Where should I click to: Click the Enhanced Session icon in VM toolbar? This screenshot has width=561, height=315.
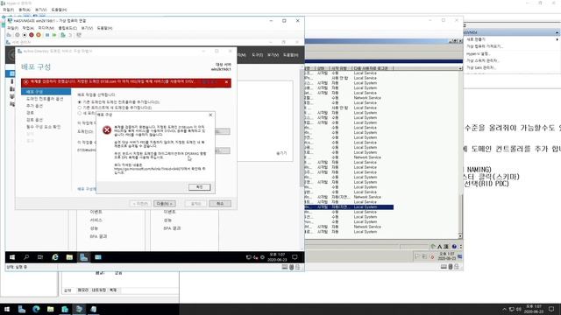(79, 35)
